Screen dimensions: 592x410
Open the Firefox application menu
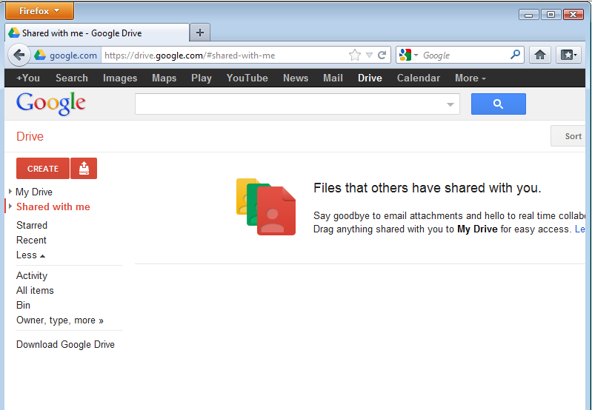pos(39,10)
